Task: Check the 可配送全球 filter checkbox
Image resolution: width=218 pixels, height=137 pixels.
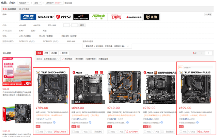Action: (x=97, y=59)
